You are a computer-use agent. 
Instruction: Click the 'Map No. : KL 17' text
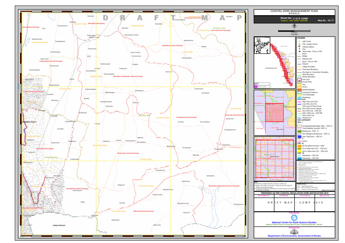click(x=326, y=21)
